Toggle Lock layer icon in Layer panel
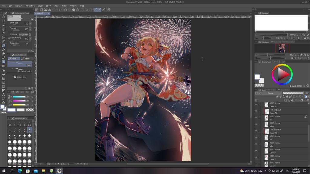This screenshot has width=310, height=174. (287, 96)
